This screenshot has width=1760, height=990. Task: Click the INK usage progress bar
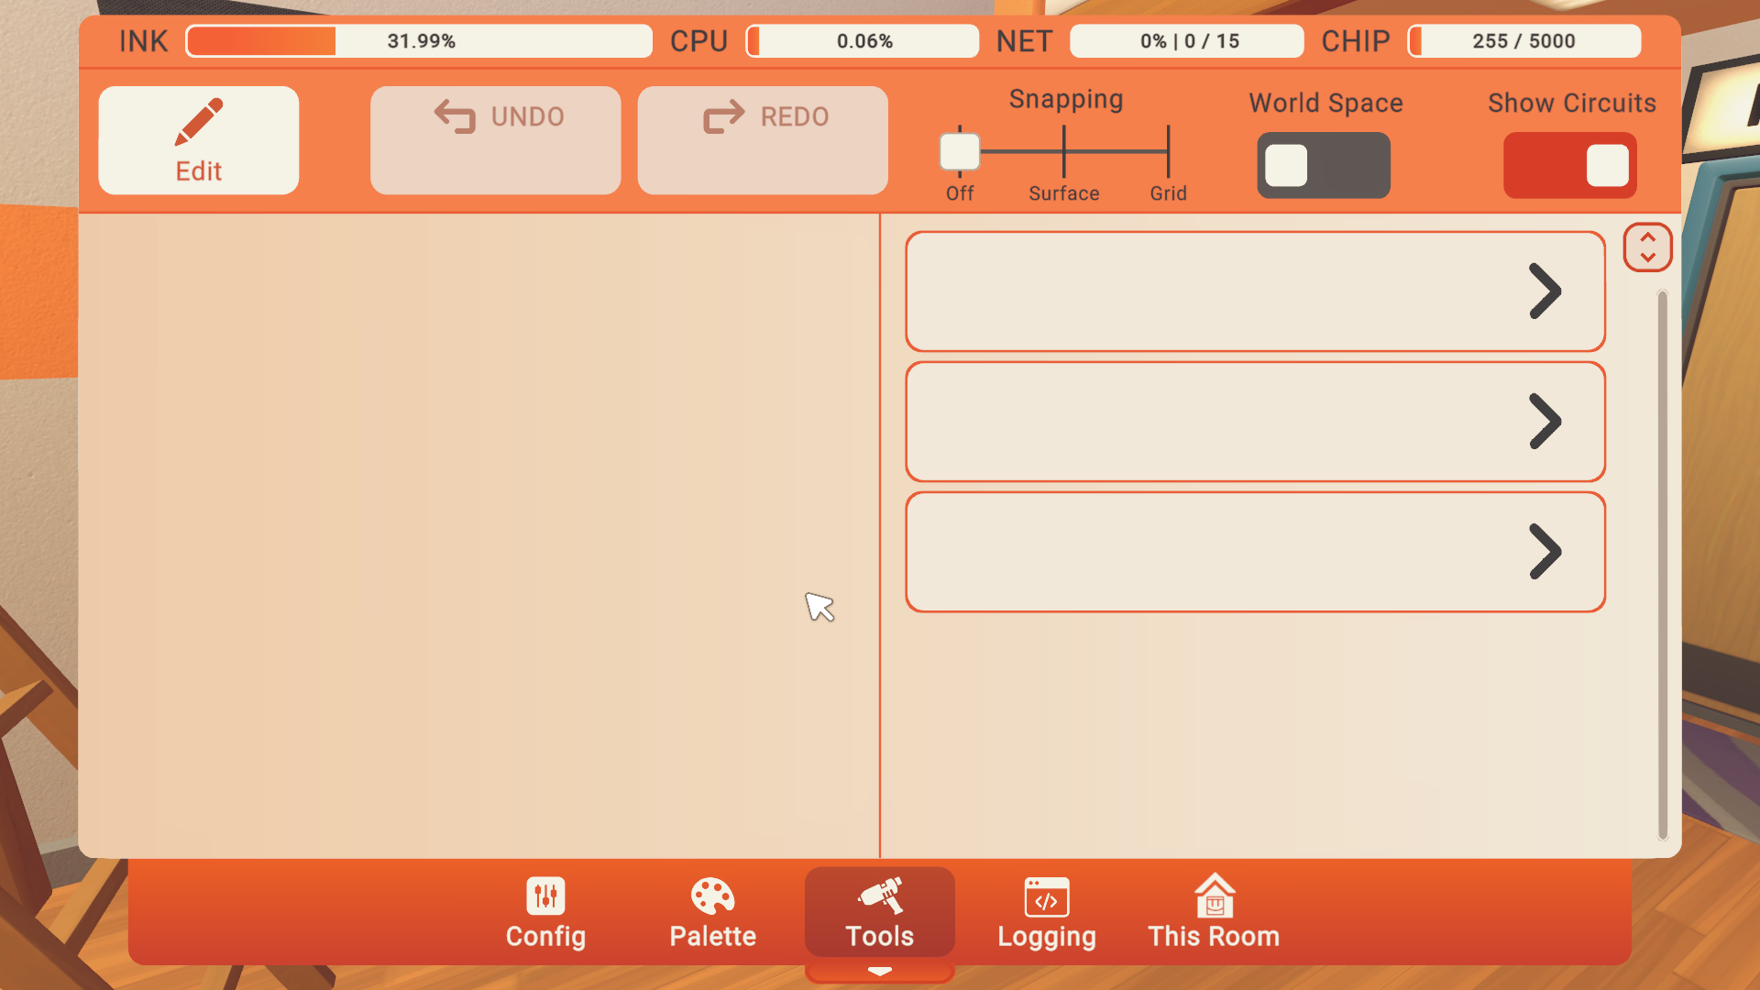pyautogui.click(x=419, y=41)
